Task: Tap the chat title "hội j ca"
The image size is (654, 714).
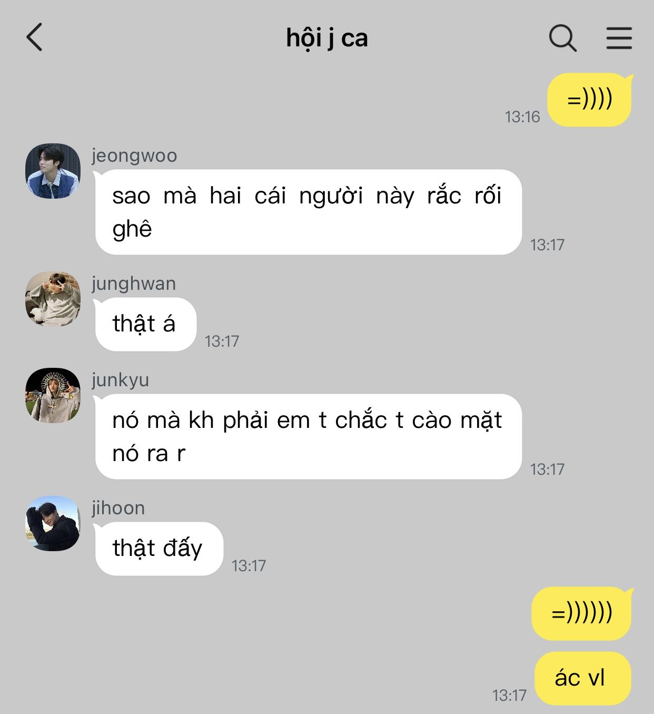Action: coord(326,38)
